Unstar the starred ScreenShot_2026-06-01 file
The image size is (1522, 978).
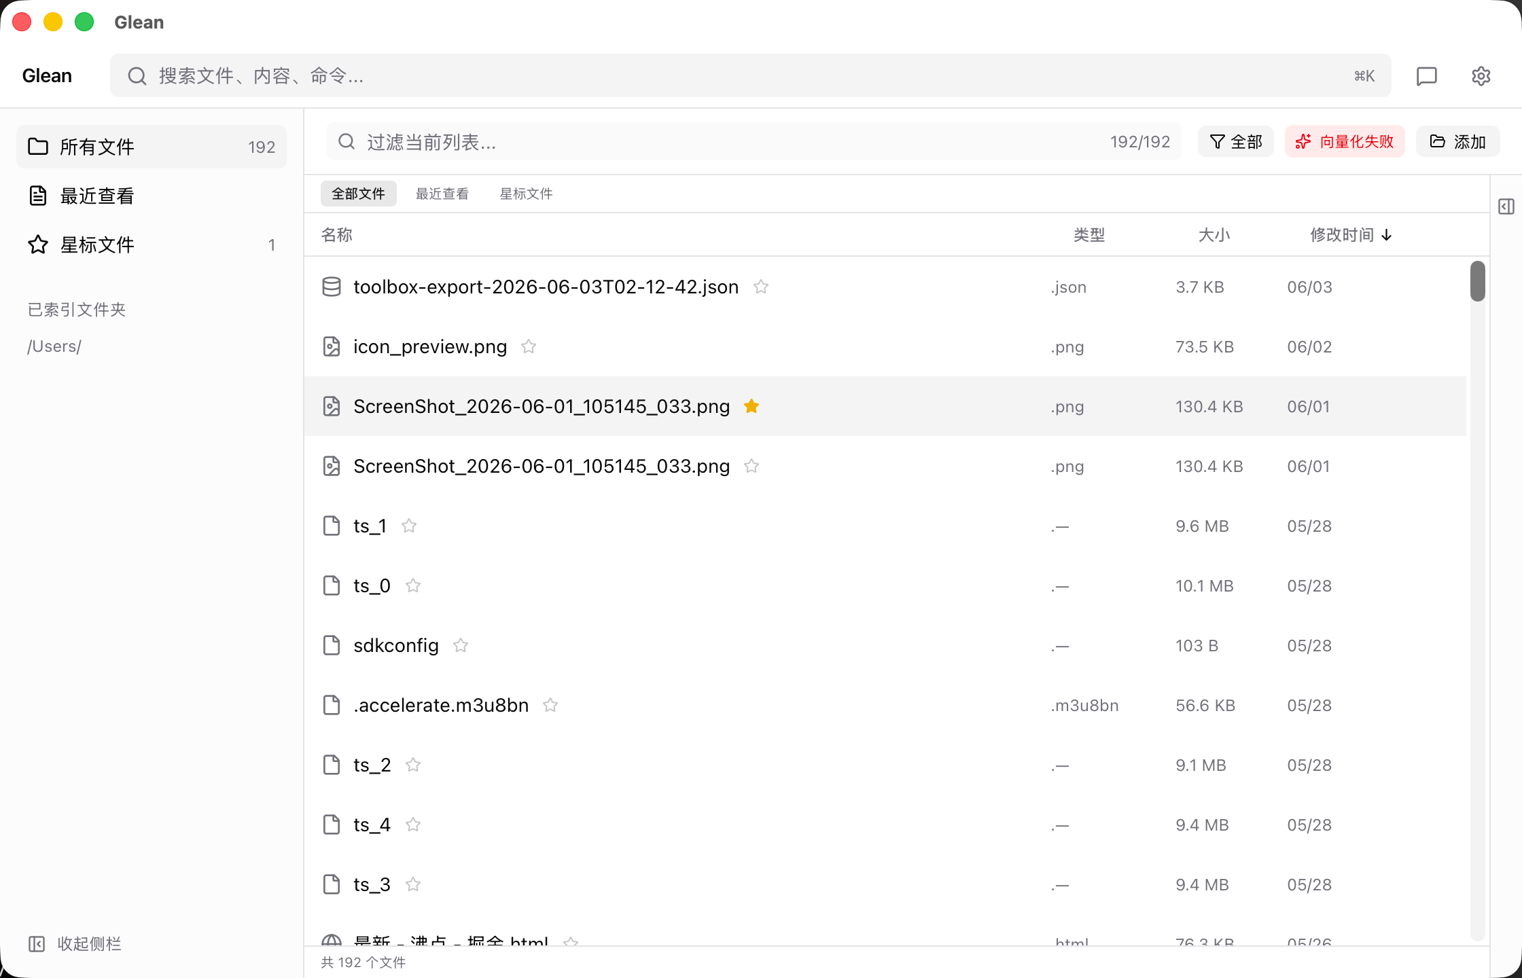(x=751, y=406)
